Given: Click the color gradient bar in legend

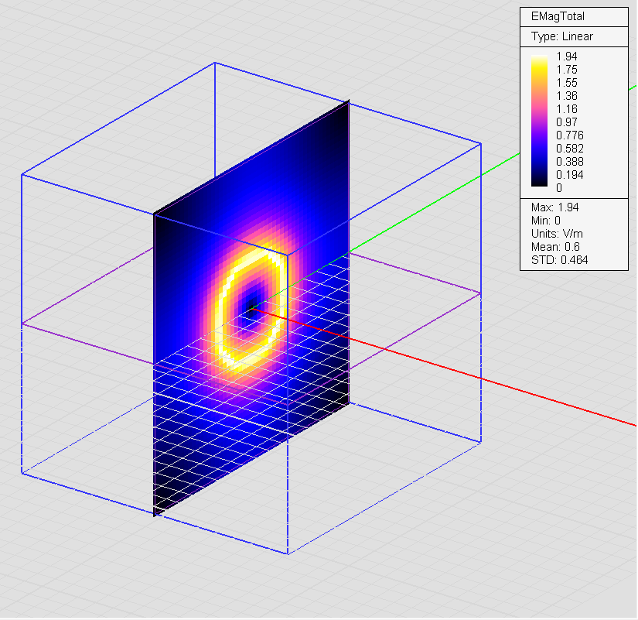Looking at the screenshot, I should tap(541, 122).
